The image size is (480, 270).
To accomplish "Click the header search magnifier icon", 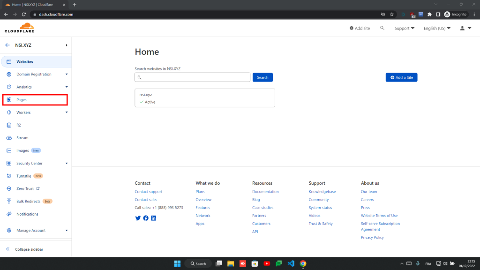I will point(382,28).
